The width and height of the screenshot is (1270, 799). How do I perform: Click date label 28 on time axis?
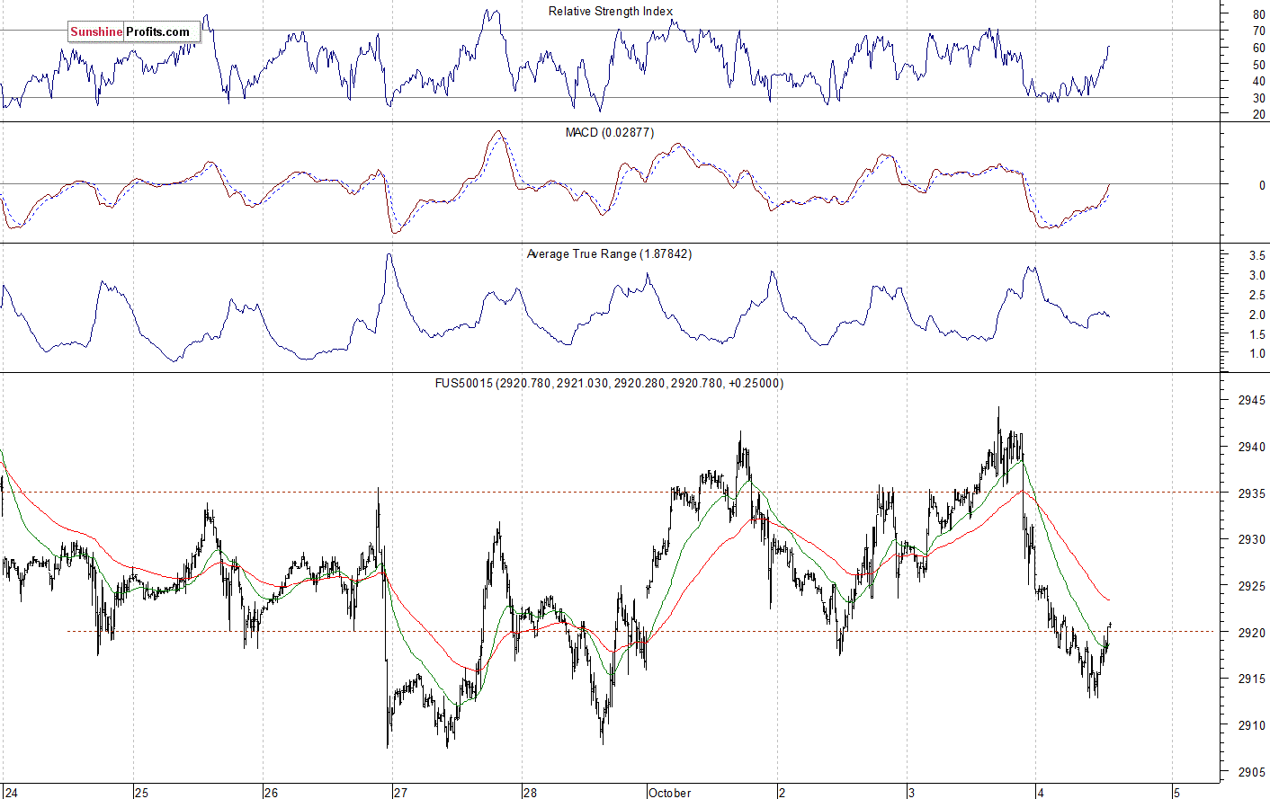tap(530, 793)
